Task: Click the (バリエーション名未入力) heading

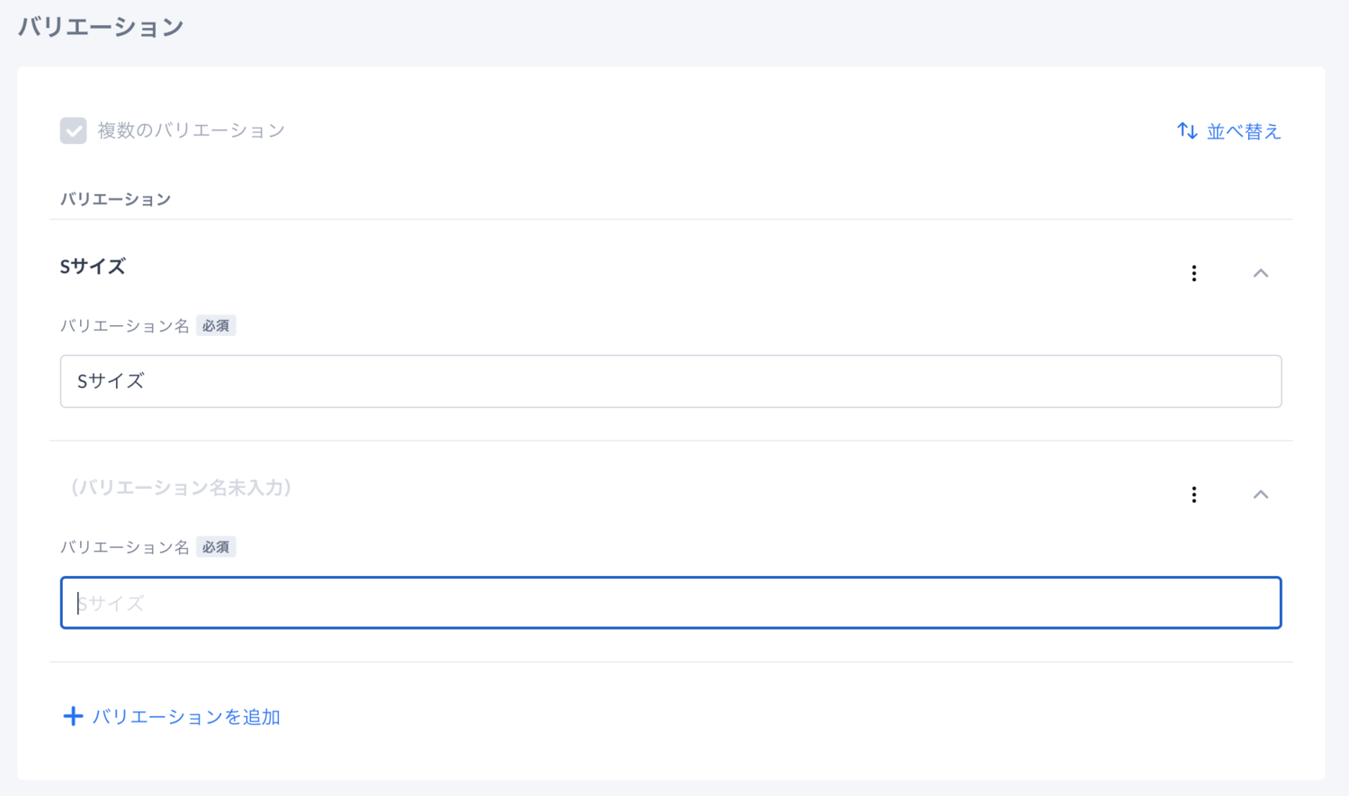Action: pyautogui.click(x=178, y=488)
